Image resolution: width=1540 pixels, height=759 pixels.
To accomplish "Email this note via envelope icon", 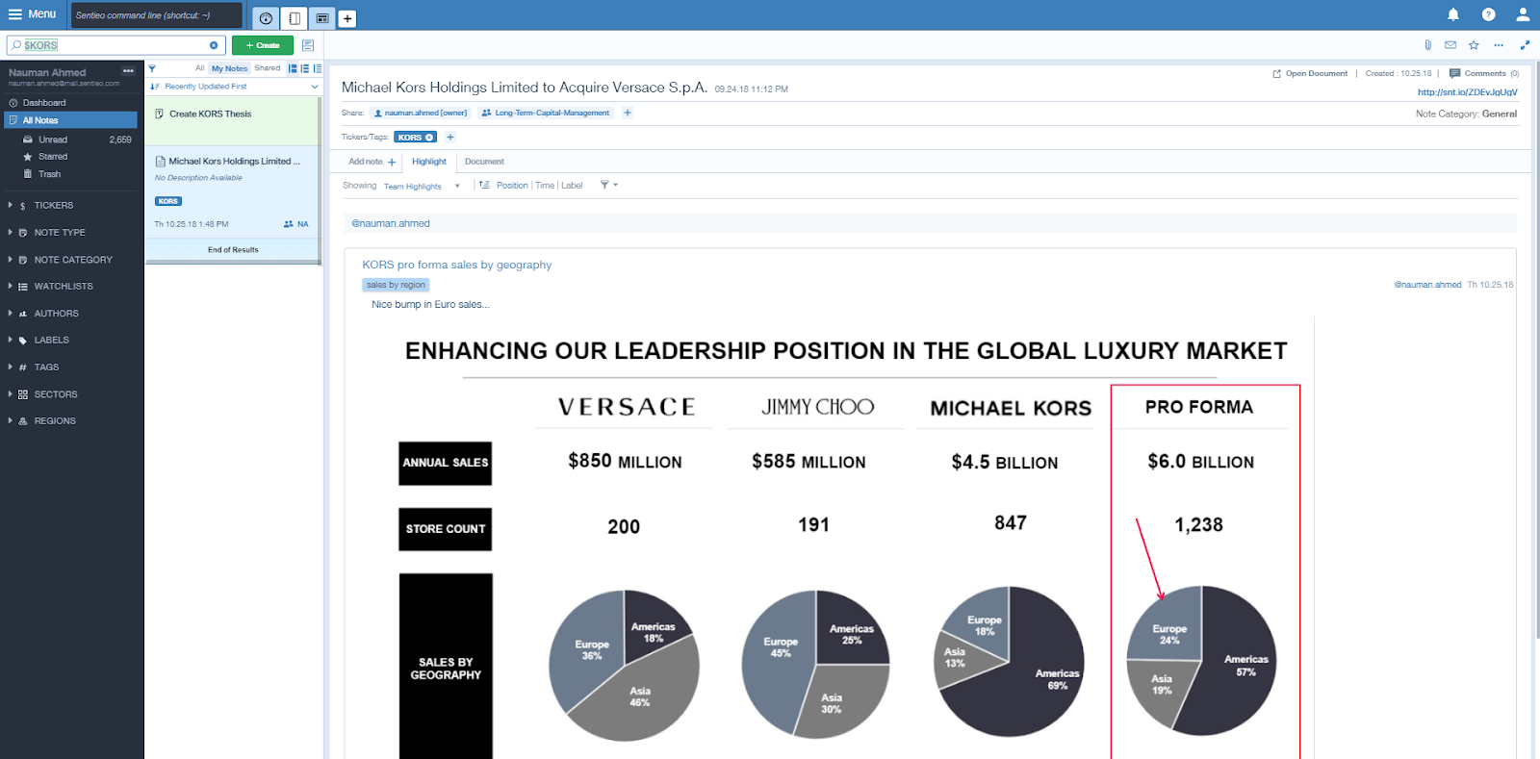I will [1450, 45].
